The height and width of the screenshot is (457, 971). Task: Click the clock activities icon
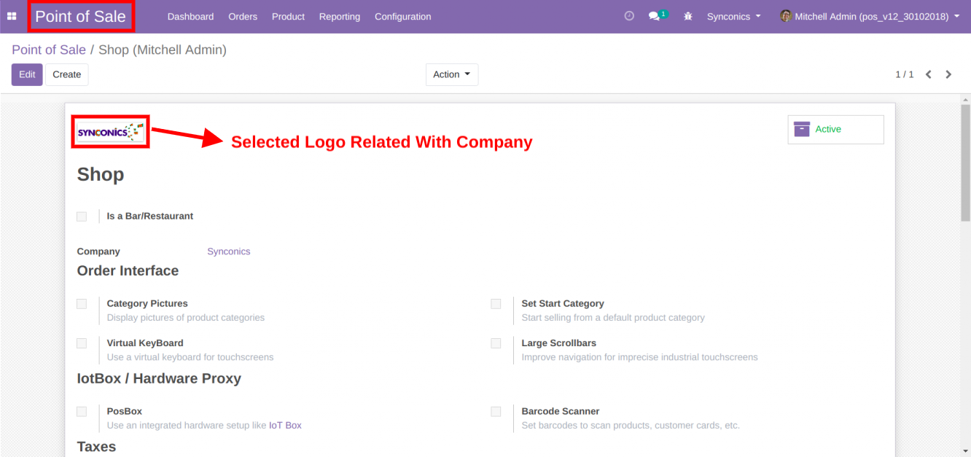629,16
